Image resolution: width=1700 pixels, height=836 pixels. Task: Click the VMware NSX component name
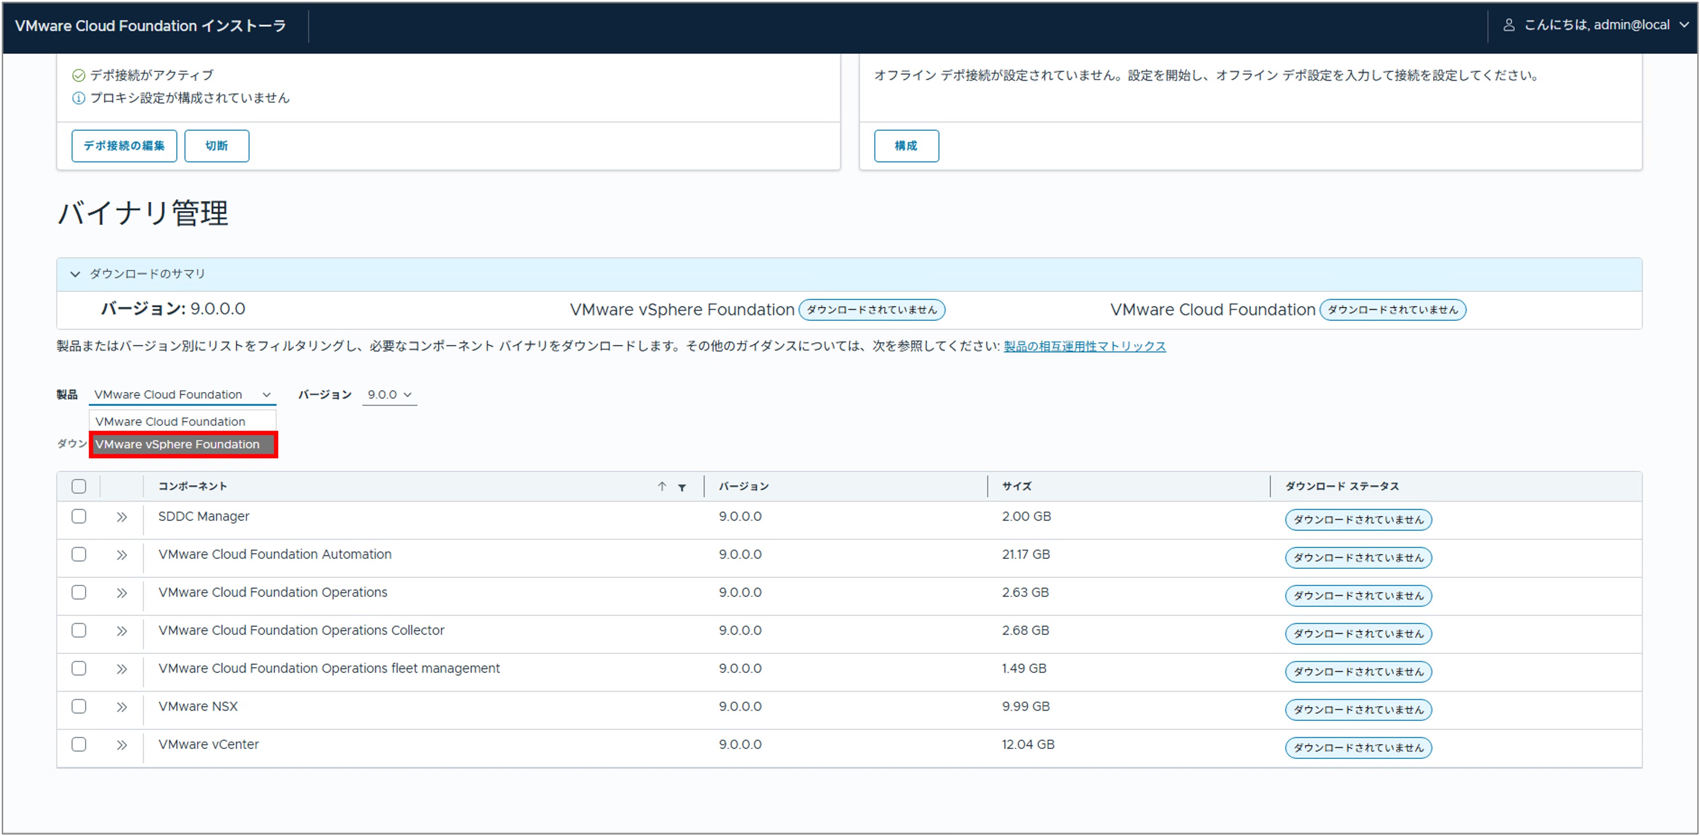coord(198,706)
